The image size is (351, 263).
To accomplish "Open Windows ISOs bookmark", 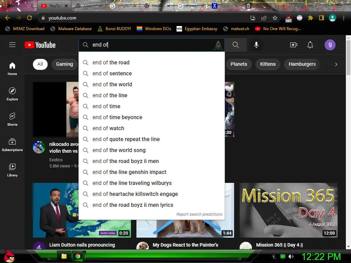I will 154,29.
